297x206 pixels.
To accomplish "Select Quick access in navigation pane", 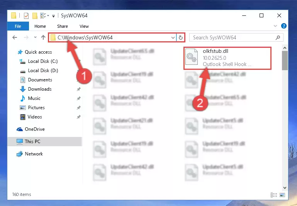I will click(38, 52).
